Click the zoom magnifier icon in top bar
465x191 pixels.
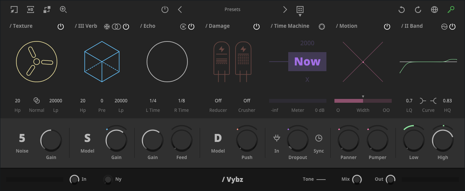63,10
